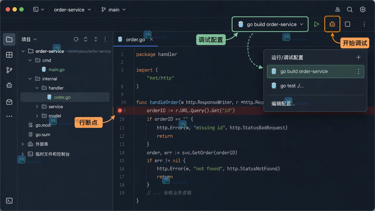
Task: Close the order.go editor tab
Action: tap(151, 39)
